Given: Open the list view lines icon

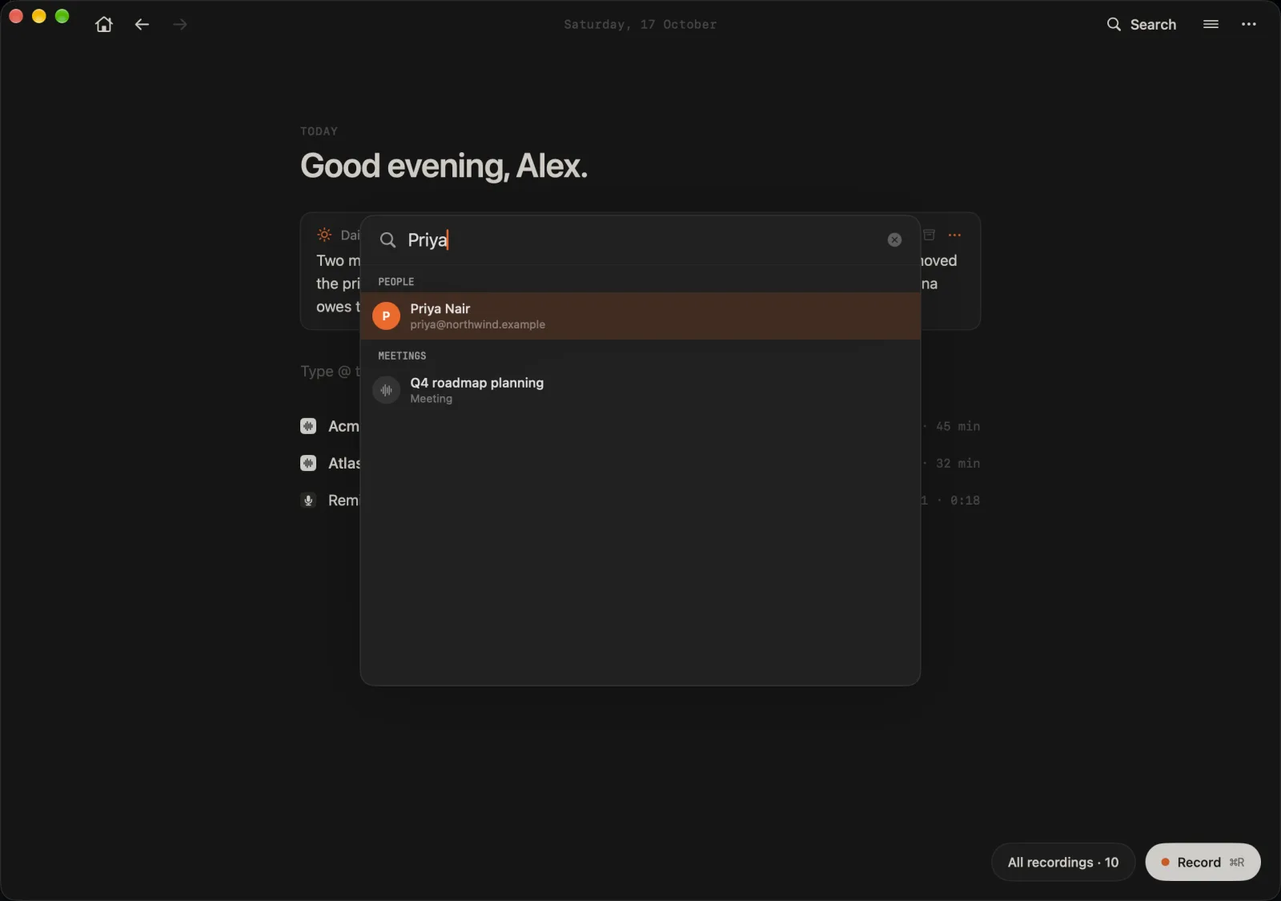Looking at the screenshot, I should tap(1211, 24).
